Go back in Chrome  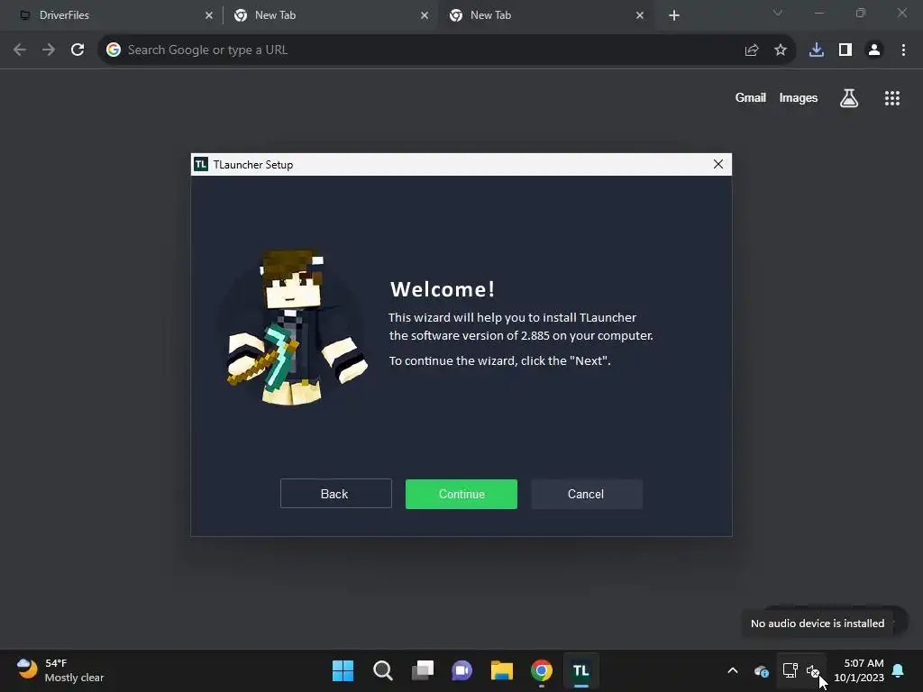20,50
